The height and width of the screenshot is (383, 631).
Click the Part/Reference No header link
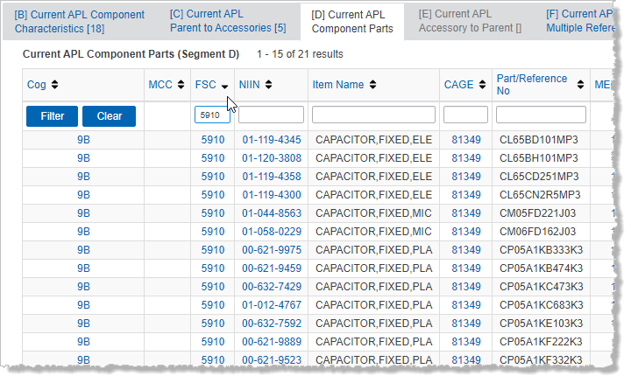pos(532,84)
